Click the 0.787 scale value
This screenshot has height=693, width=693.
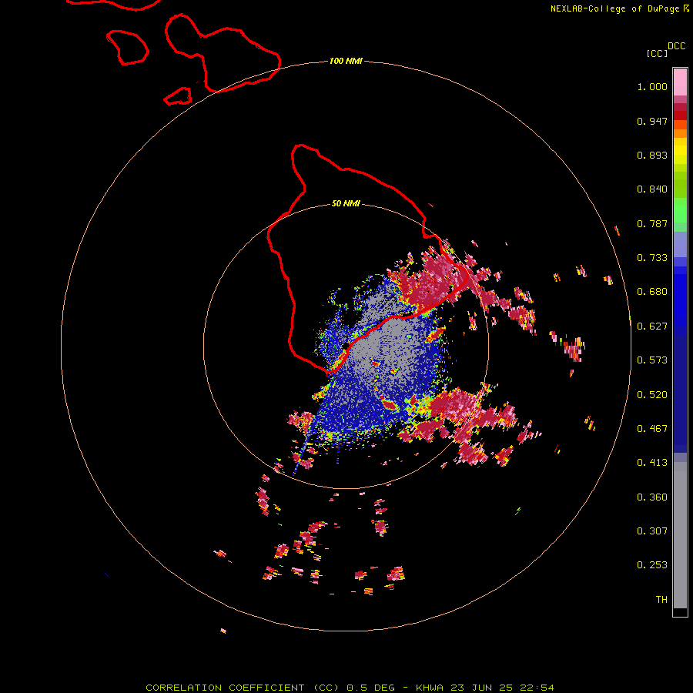tap(652, 223)
